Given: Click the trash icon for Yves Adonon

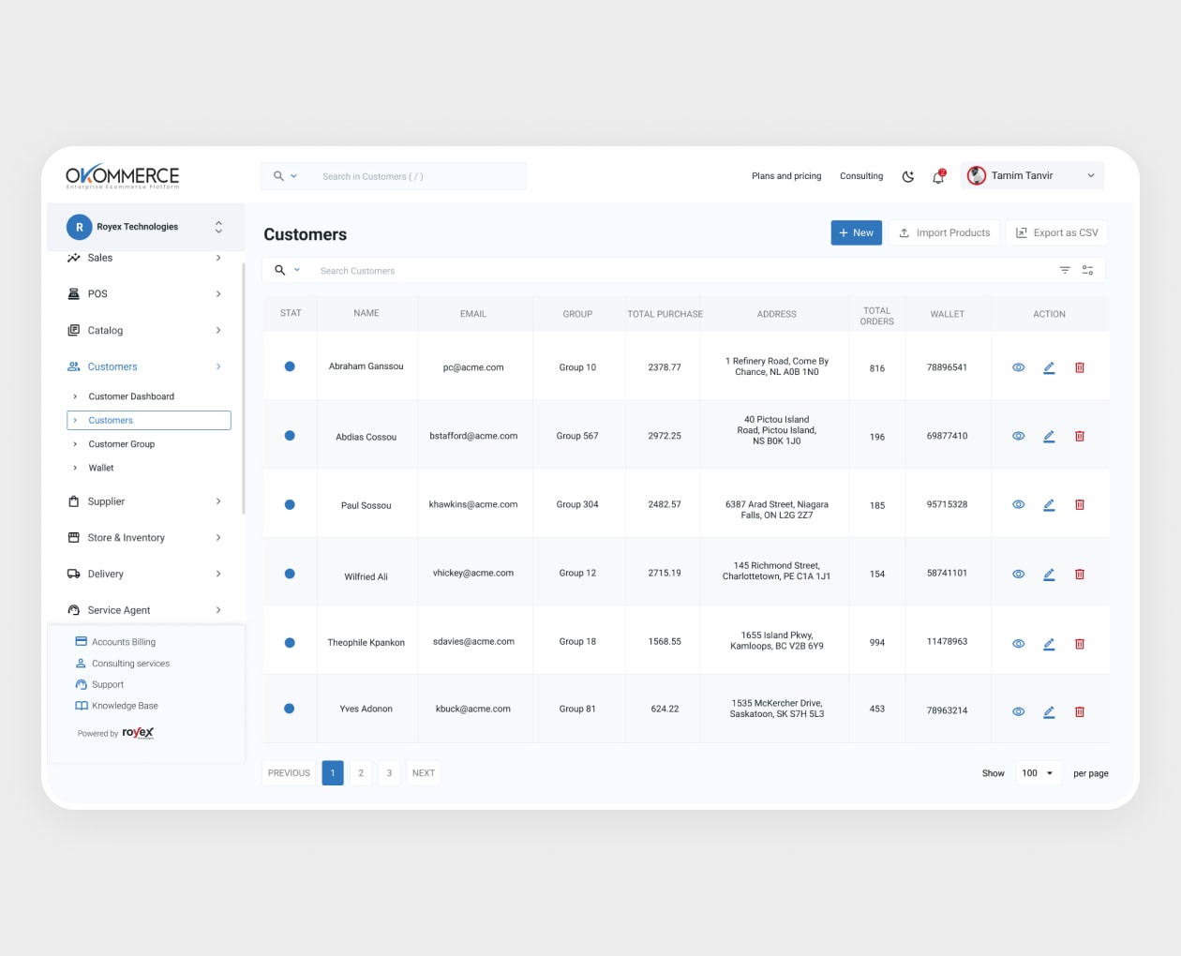Looking at the screenshot, I should [1079, 711].
